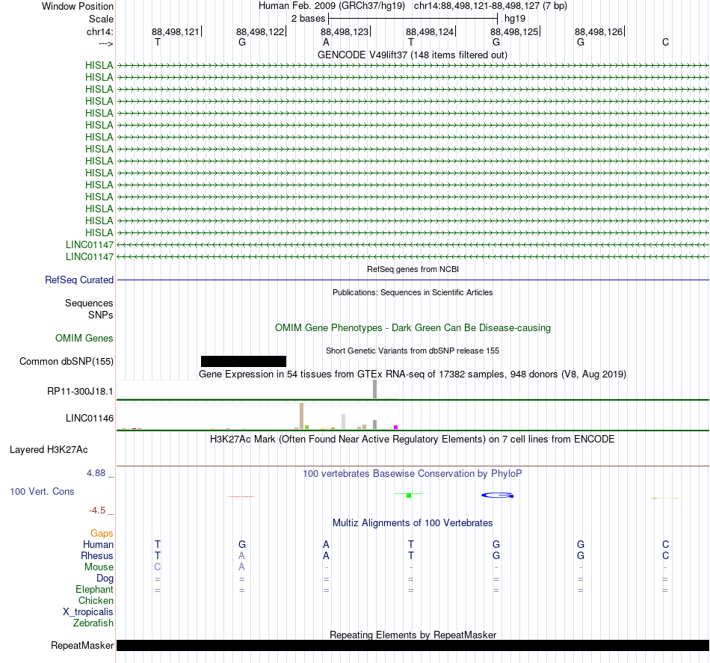Click the RefSeq Curated track label
The width and height of the screenshot is (710, 663).
click(x=78, y=280)
